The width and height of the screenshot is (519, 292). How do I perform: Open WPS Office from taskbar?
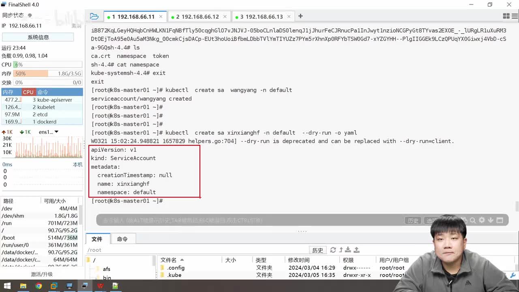click(100, 286)
